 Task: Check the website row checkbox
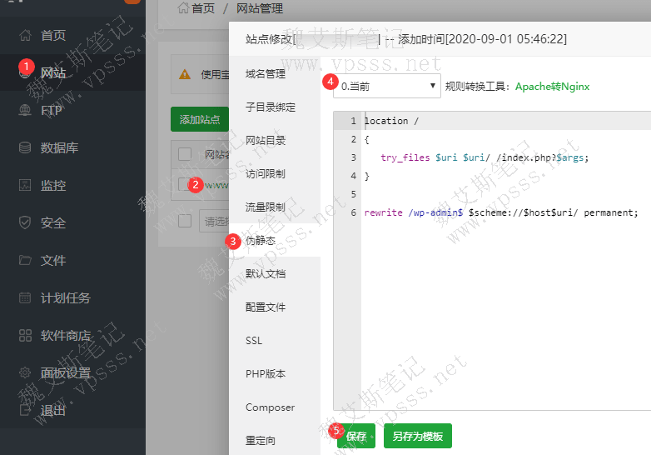185,185
